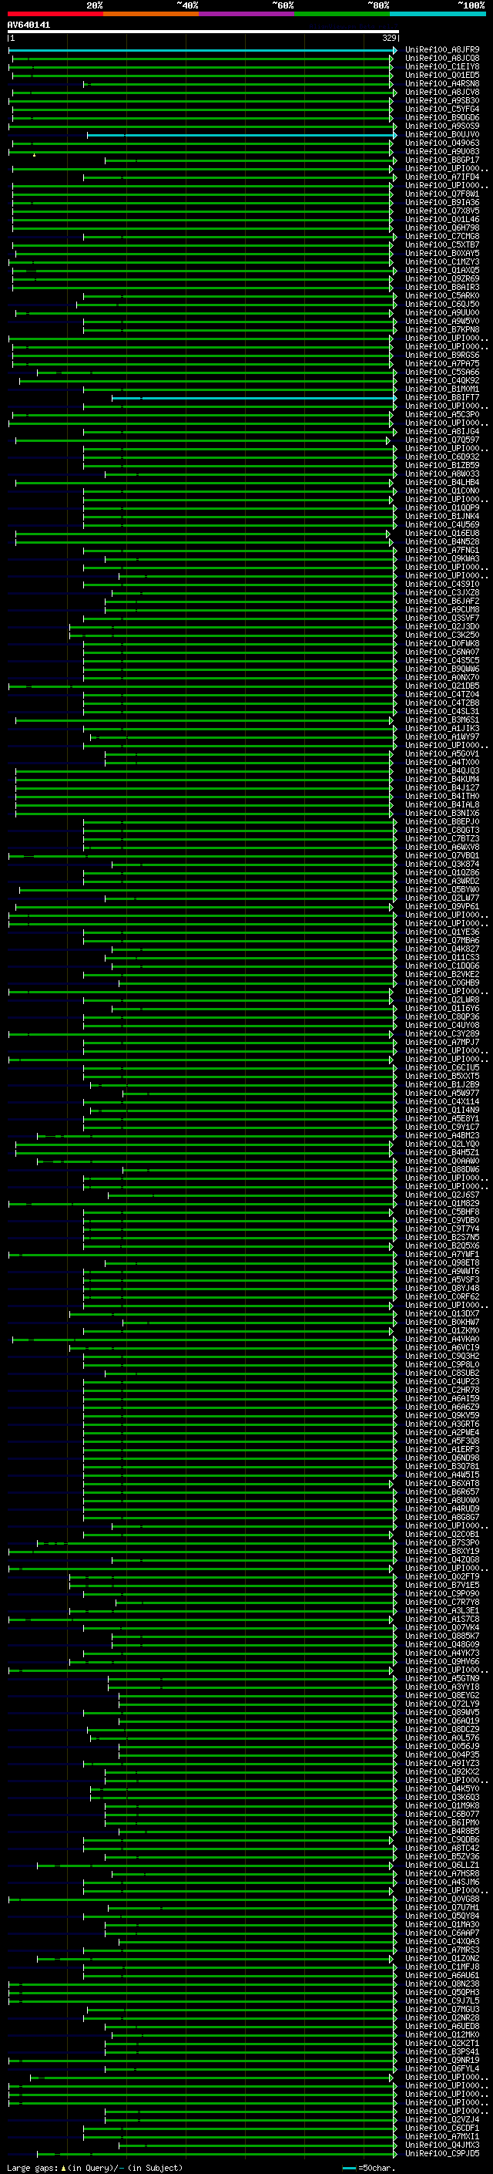Click hit label UniRef100_C5XTB7
Screen dimensions: 493x2174
pyautogui.click(x=442, y=244)
